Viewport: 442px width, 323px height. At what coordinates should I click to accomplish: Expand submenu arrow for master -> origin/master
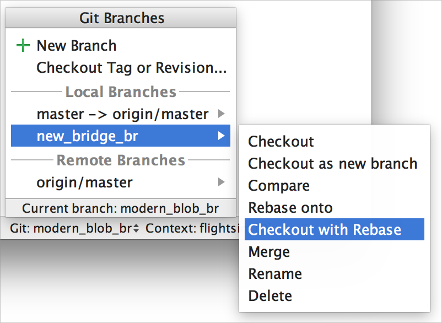(222, 114)
